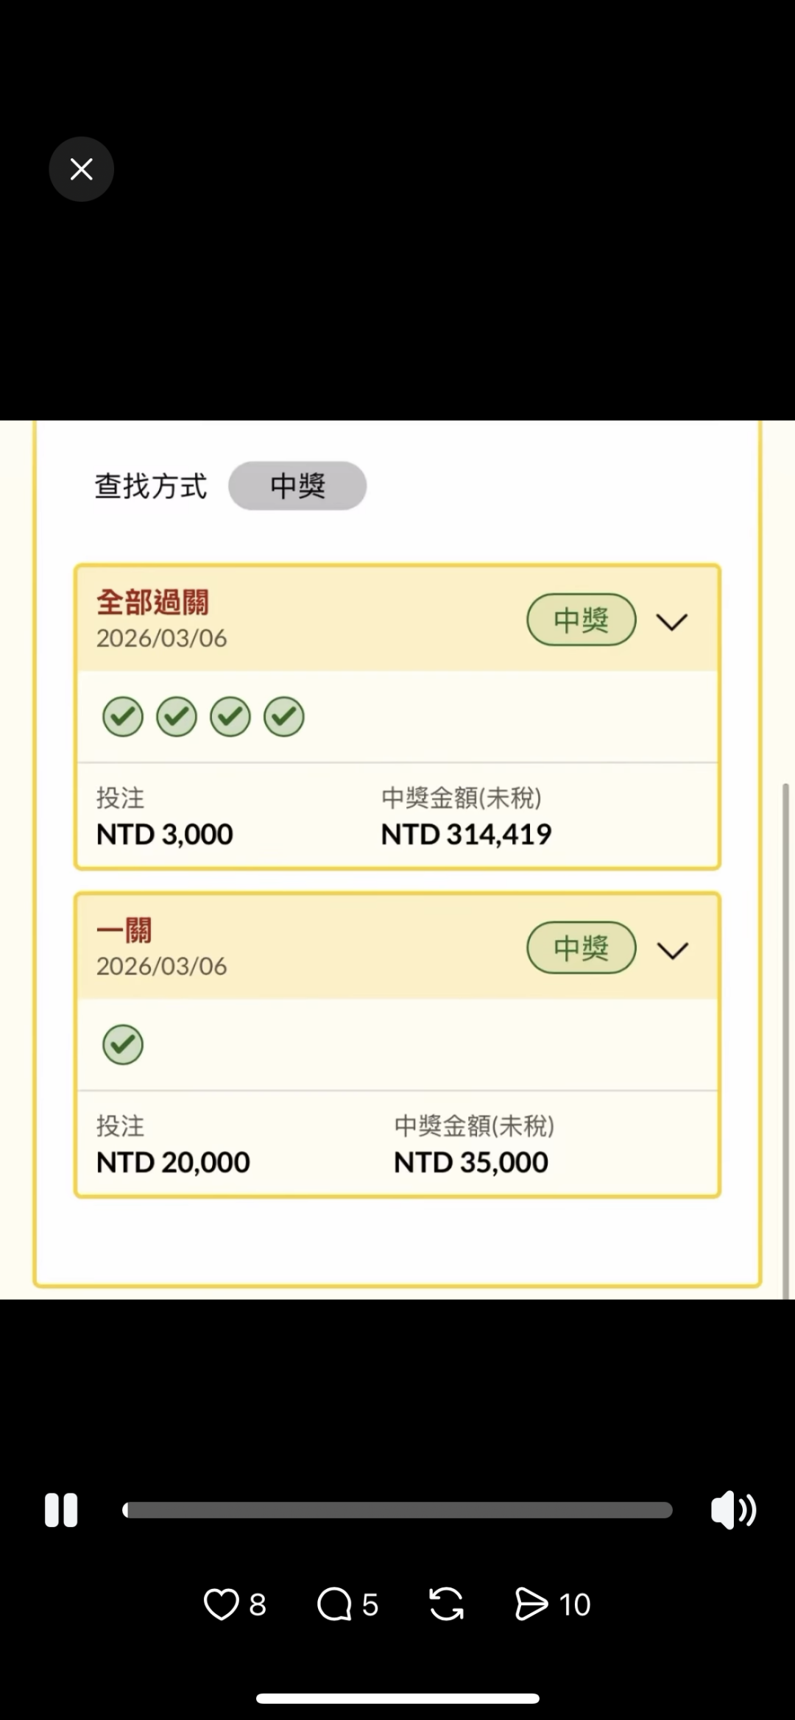The width and height of the screenshot is (795, 1720).
Task: Click the green checkmark in 一關 card
Action: tap(123, 1044)
